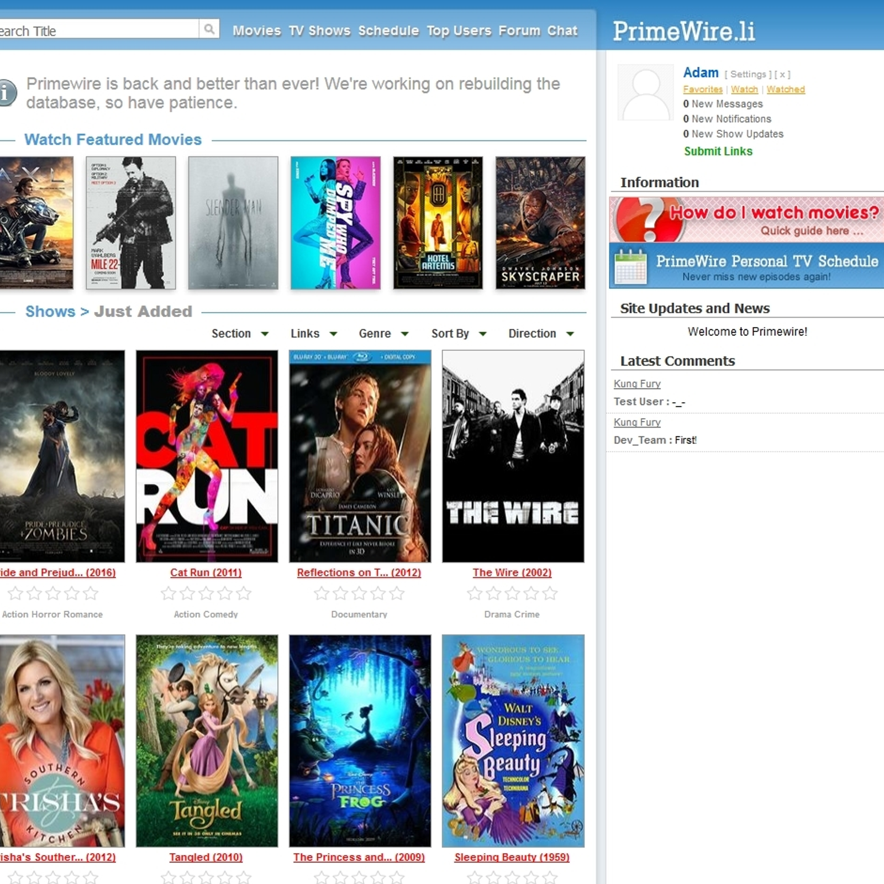884x884 pixels.
Task: Open the Movies menu item
Action: point(256,30)
